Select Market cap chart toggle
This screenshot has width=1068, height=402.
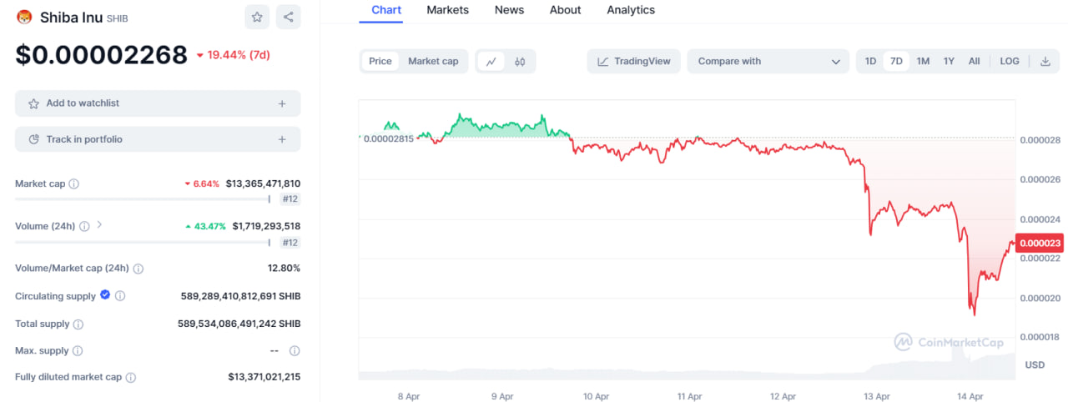(433, 61)
